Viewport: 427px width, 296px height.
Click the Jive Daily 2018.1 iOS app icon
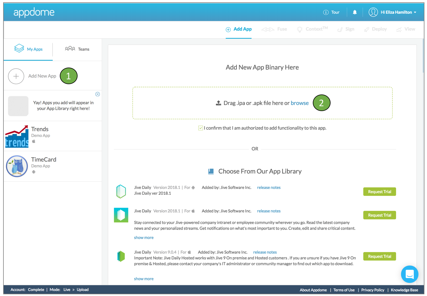[x=121, y=215]
